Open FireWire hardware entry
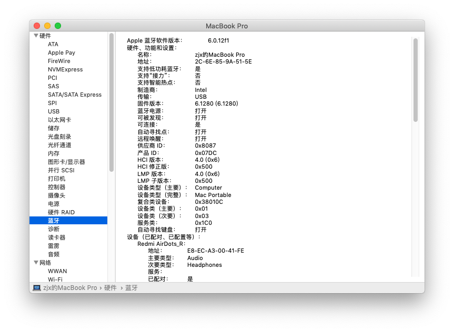This screenshot has height=332, width=454. pyautogui.click(x=59, y=61)
